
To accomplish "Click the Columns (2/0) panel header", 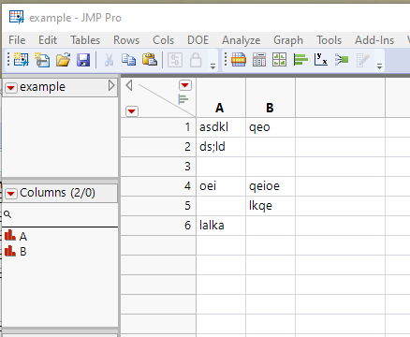I will point(60,193).
